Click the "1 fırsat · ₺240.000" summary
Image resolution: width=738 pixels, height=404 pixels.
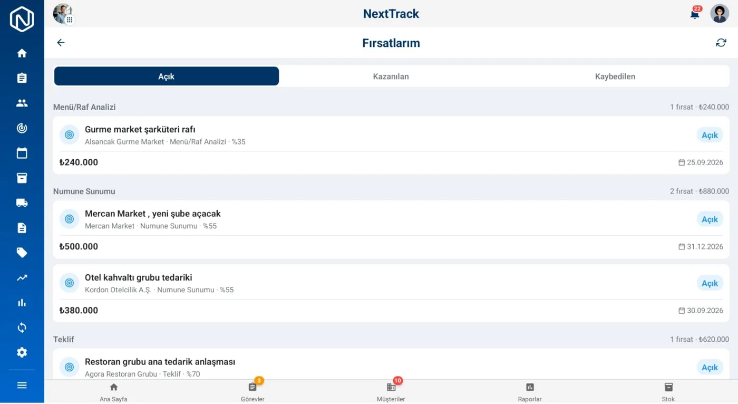point(700,107)
